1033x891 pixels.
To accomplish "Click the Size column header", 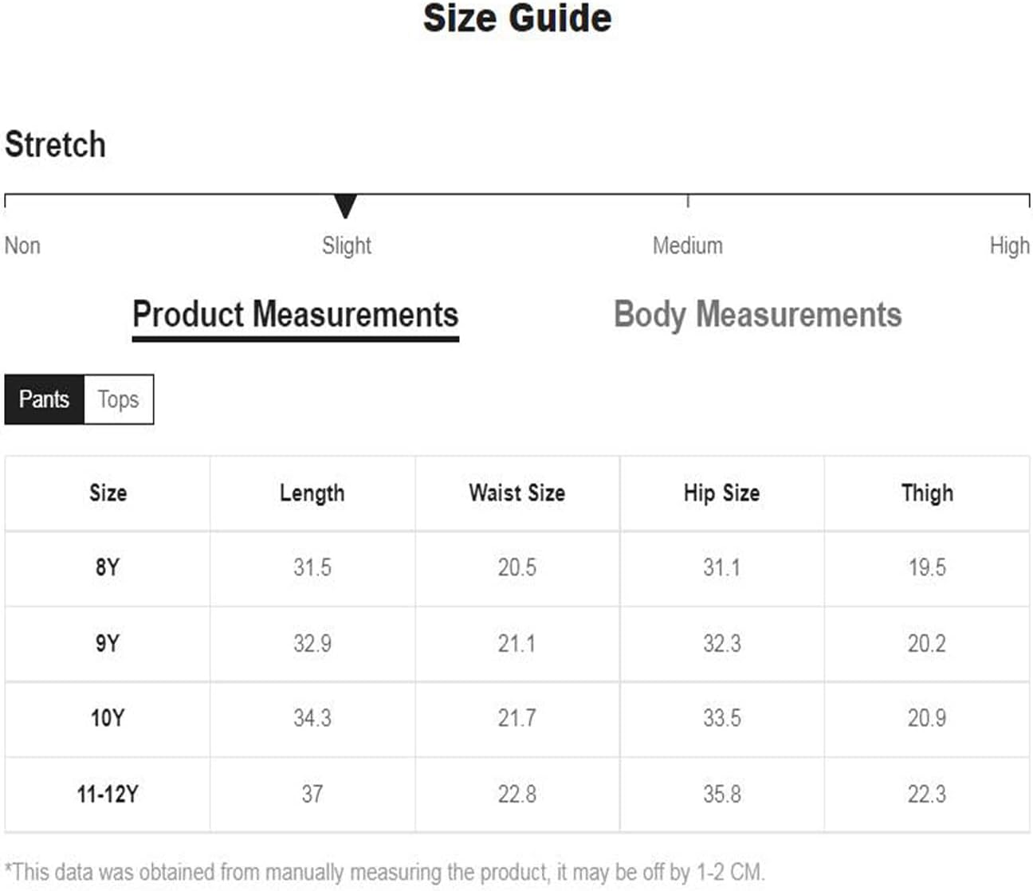I will click(108, 493).
